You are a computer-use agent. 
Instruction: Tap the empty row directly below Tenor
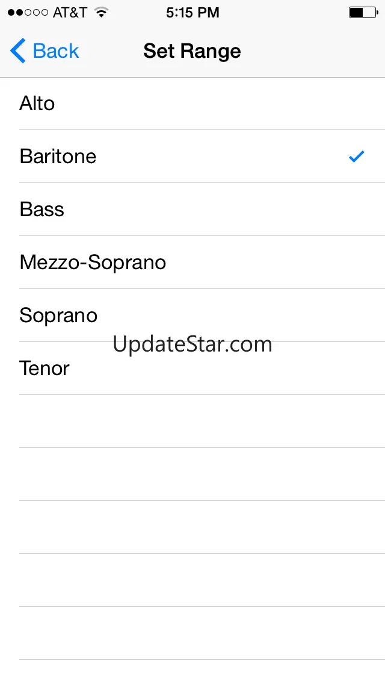point(192,421)
